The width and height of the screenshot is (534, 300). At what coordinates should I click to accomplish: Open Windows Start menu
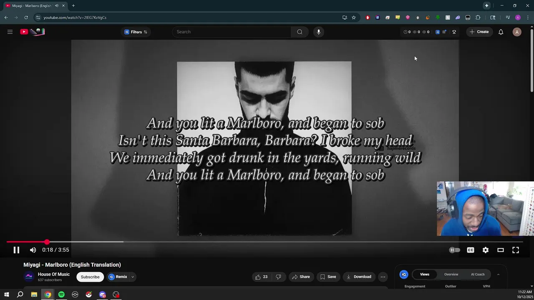(6, 295)
